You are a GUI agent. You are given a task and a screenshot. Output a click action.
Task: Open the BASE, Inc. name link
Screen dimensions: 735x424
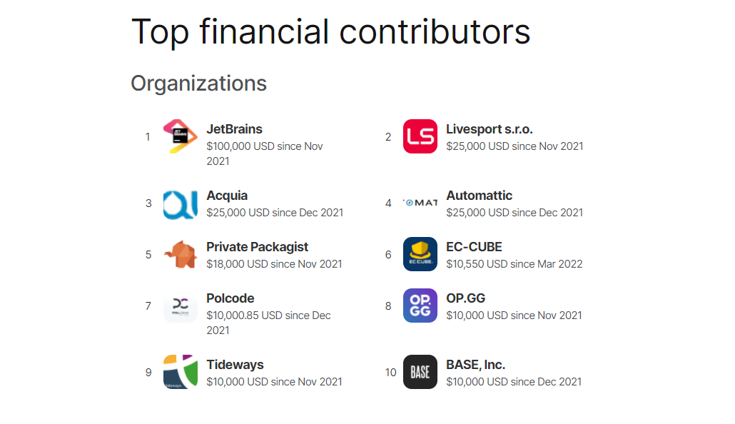click(x=475, y=365)
